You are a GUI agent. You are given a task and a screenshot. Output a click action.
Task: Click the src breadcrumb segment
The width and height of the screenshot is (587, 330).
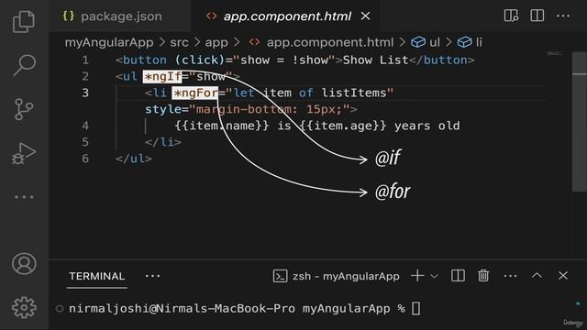[180, 42]
